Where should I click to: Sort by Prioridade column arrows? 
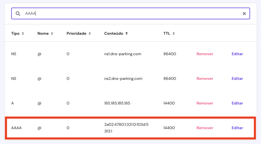(x=89, y=34)
